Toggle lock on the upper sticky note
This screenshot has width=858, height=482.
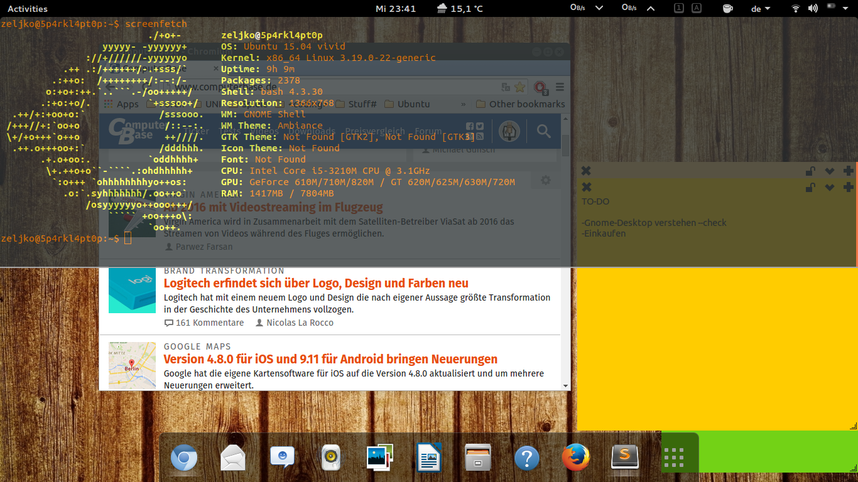pyautogui.click(x=811, y=171)
